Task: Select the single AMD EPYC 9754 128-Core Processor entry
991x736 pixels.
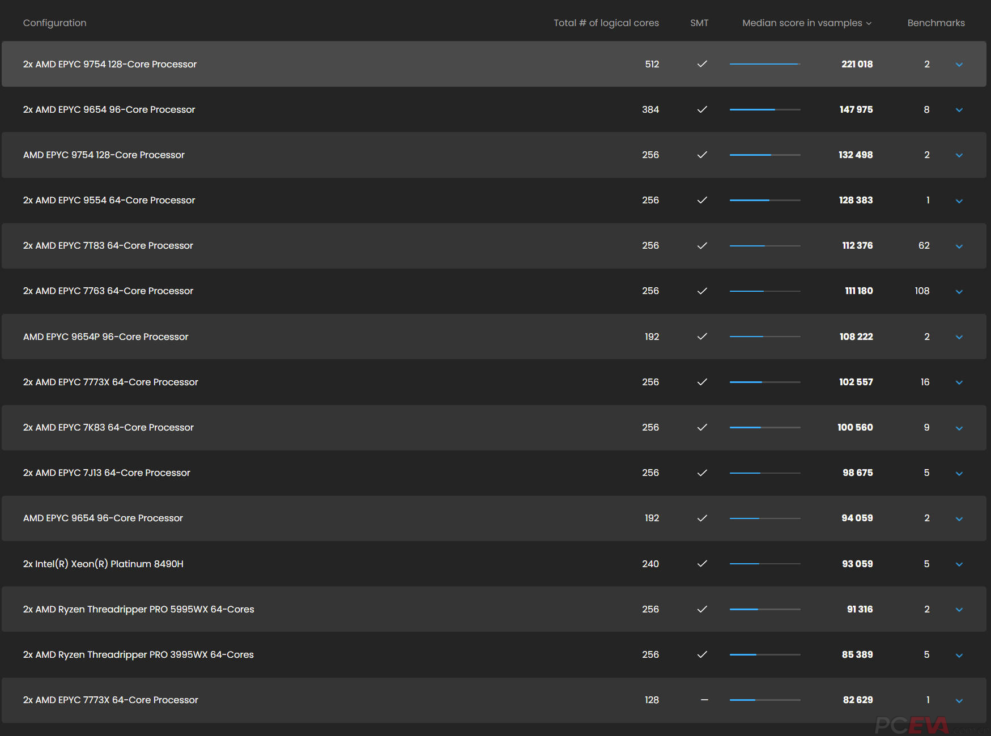Action: (x=104, y=155)
